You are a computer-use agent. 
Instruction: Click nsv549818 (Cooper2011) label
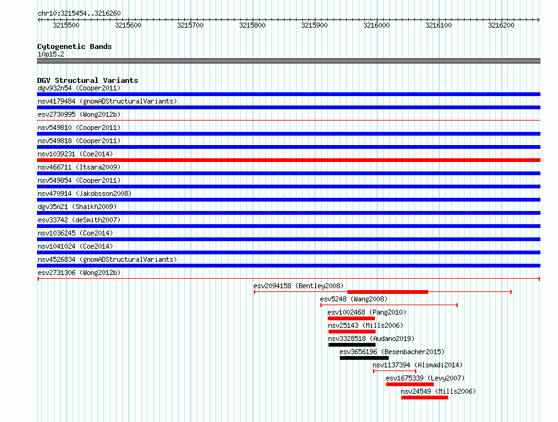tap(79, 141)
